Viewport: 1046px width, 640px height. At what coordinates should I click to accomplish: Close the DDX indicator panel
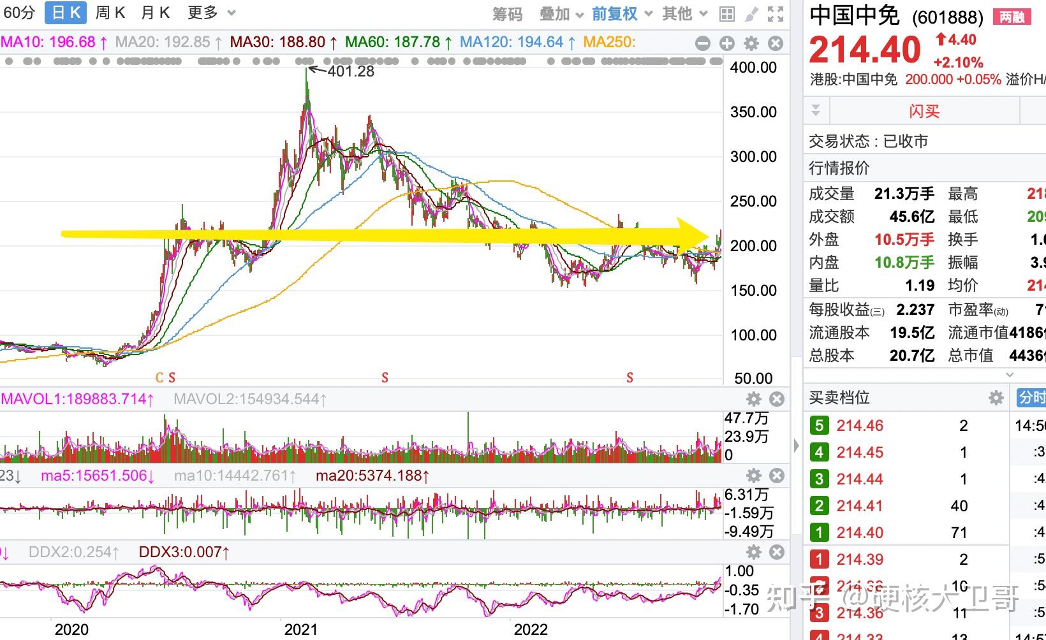(x=777, y=552)
